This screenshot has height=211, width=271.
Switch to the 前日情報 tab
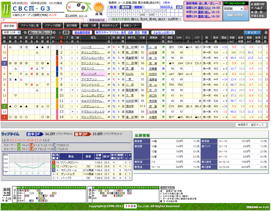point(72,26)
